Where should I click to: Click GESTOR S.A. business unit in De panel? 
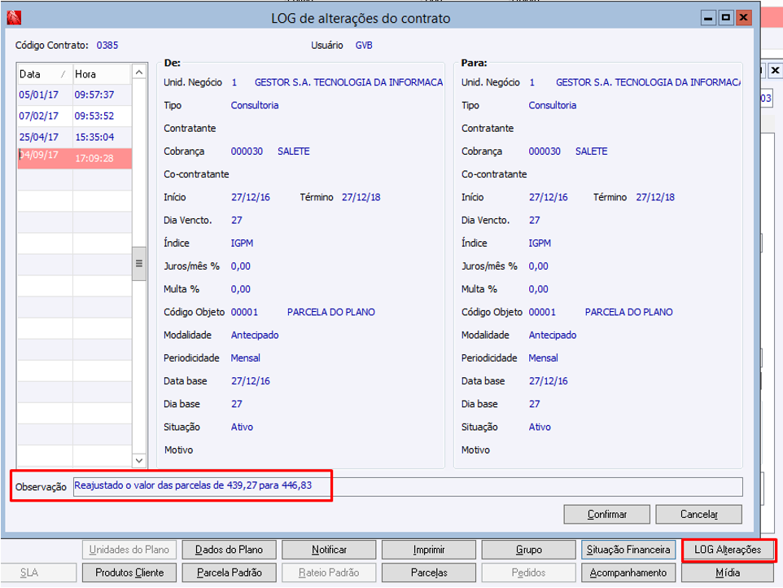click(348, 82)
